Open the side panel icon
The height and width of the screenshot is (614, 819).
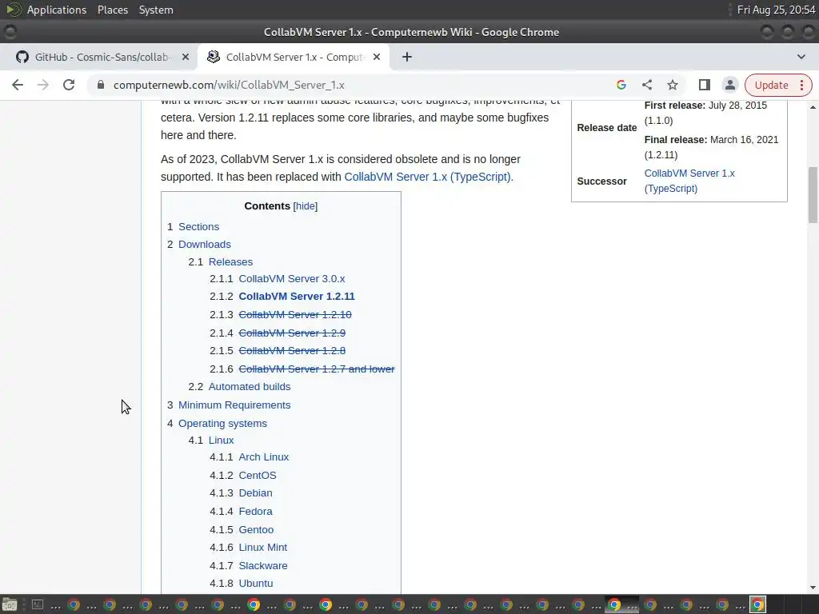click(x=704, y=85)
